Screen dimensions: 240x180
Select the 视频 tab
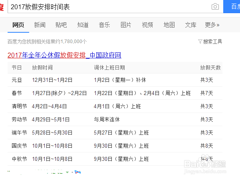pos(147,25)
